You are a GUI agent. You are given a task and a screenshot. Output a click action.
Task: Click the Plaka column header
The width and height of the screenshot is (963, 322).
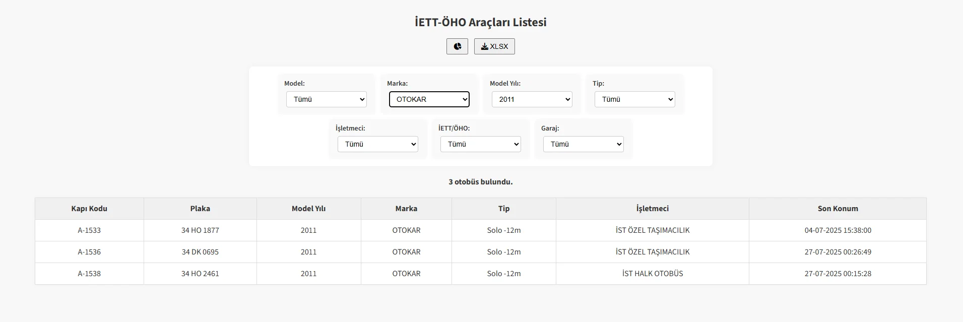click(200, 209)
